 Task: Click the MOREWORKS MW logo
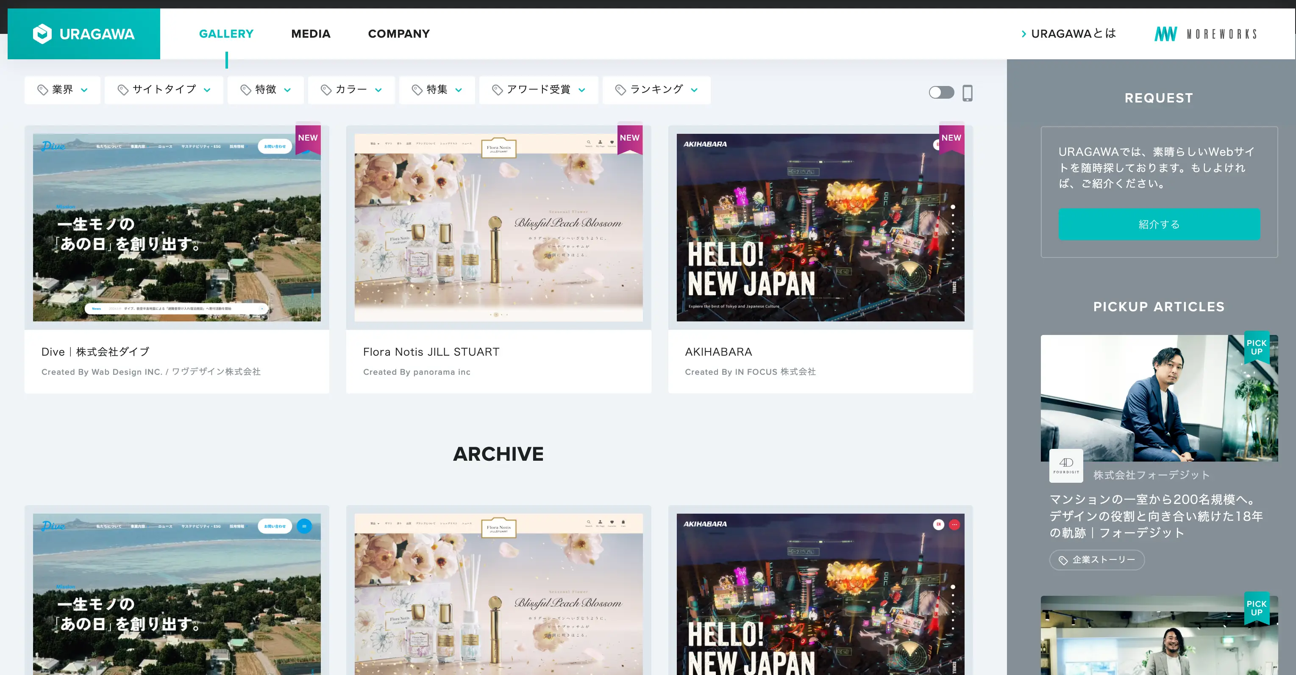1205,34
